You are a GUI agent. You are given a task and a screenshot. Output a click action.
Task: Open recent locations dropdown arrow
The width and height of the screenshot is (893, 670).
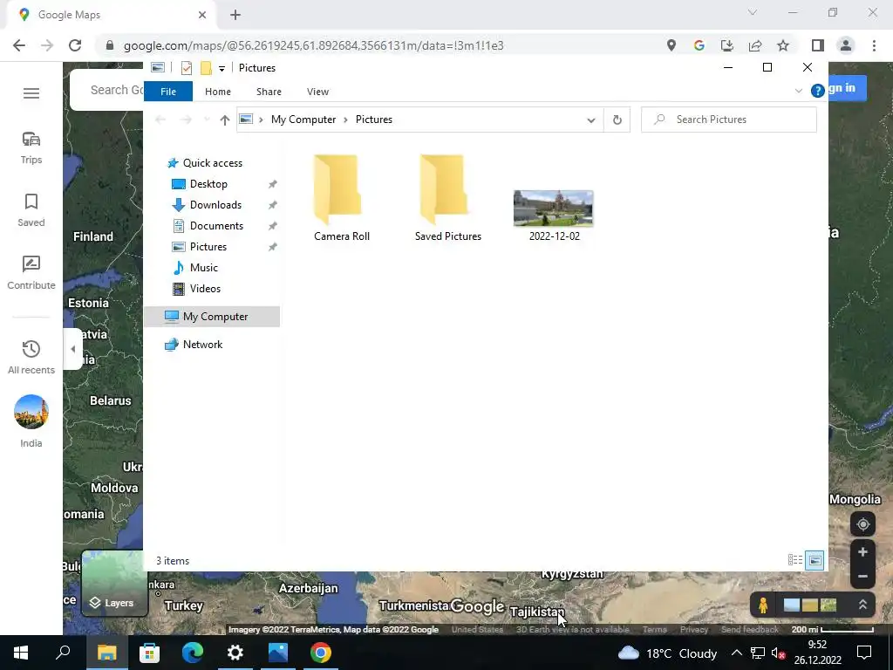[x=207, y=120]
